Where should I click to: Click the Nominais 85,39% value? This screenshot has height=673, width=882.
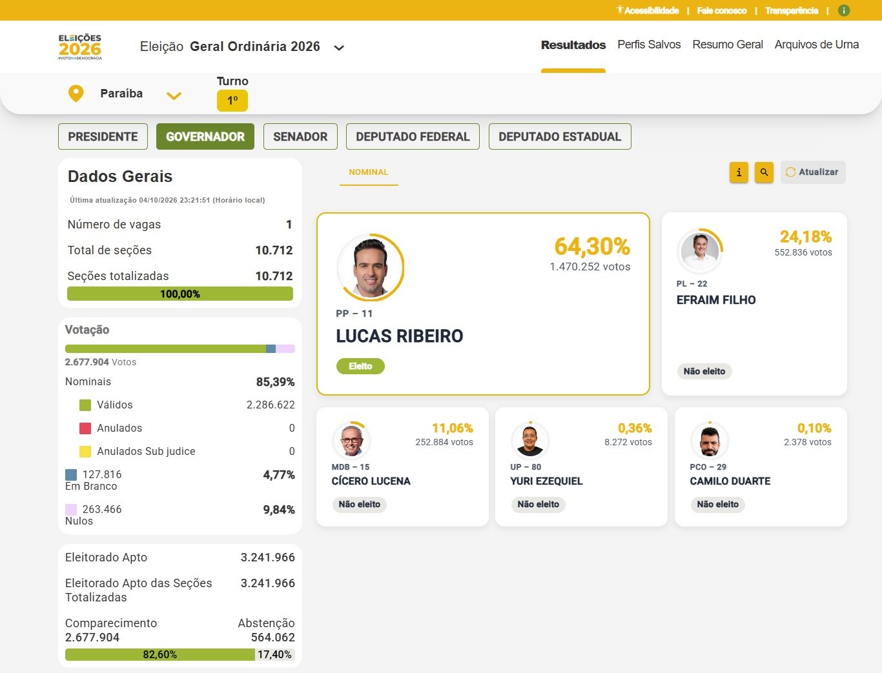point(276,382)
